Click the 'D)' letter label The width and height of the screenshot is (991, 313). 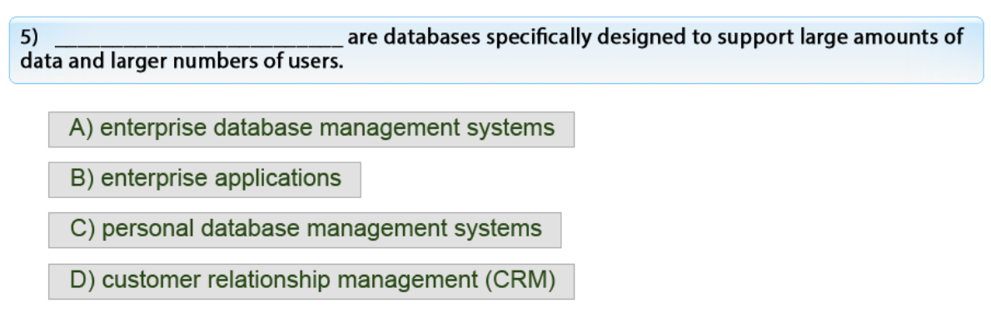coord(82,281)
